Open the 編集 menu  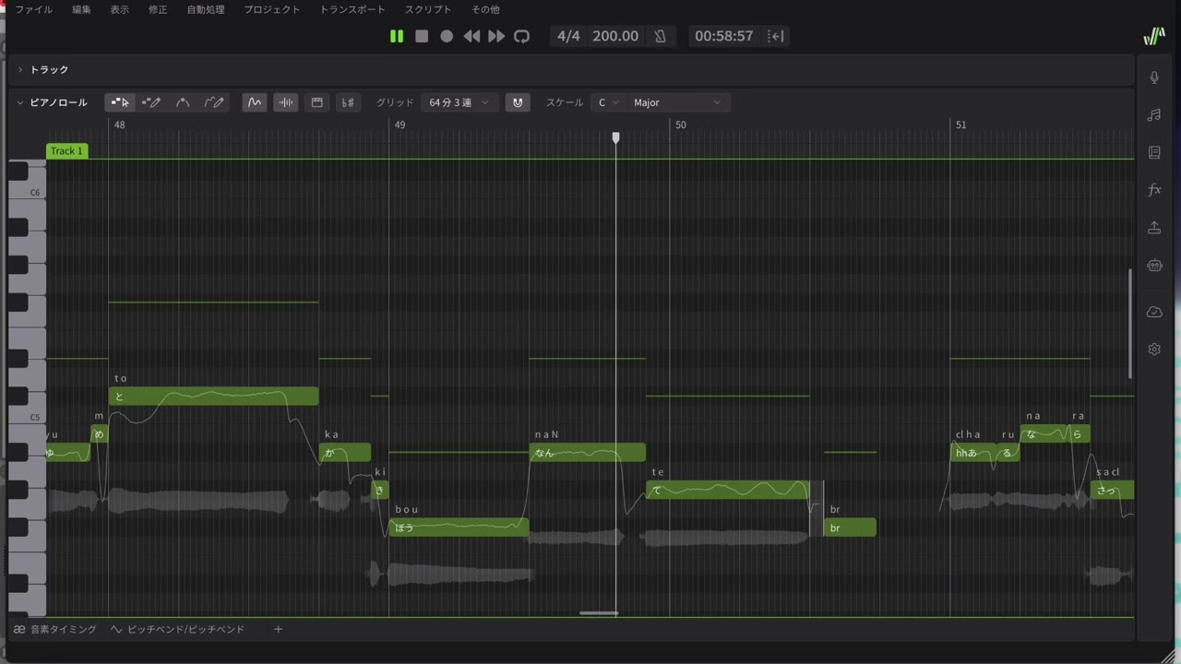pyautogui.click(x=82, y=9)
